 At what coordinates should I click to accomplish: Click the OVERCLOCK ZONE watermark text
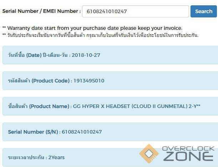coord(188,153)
